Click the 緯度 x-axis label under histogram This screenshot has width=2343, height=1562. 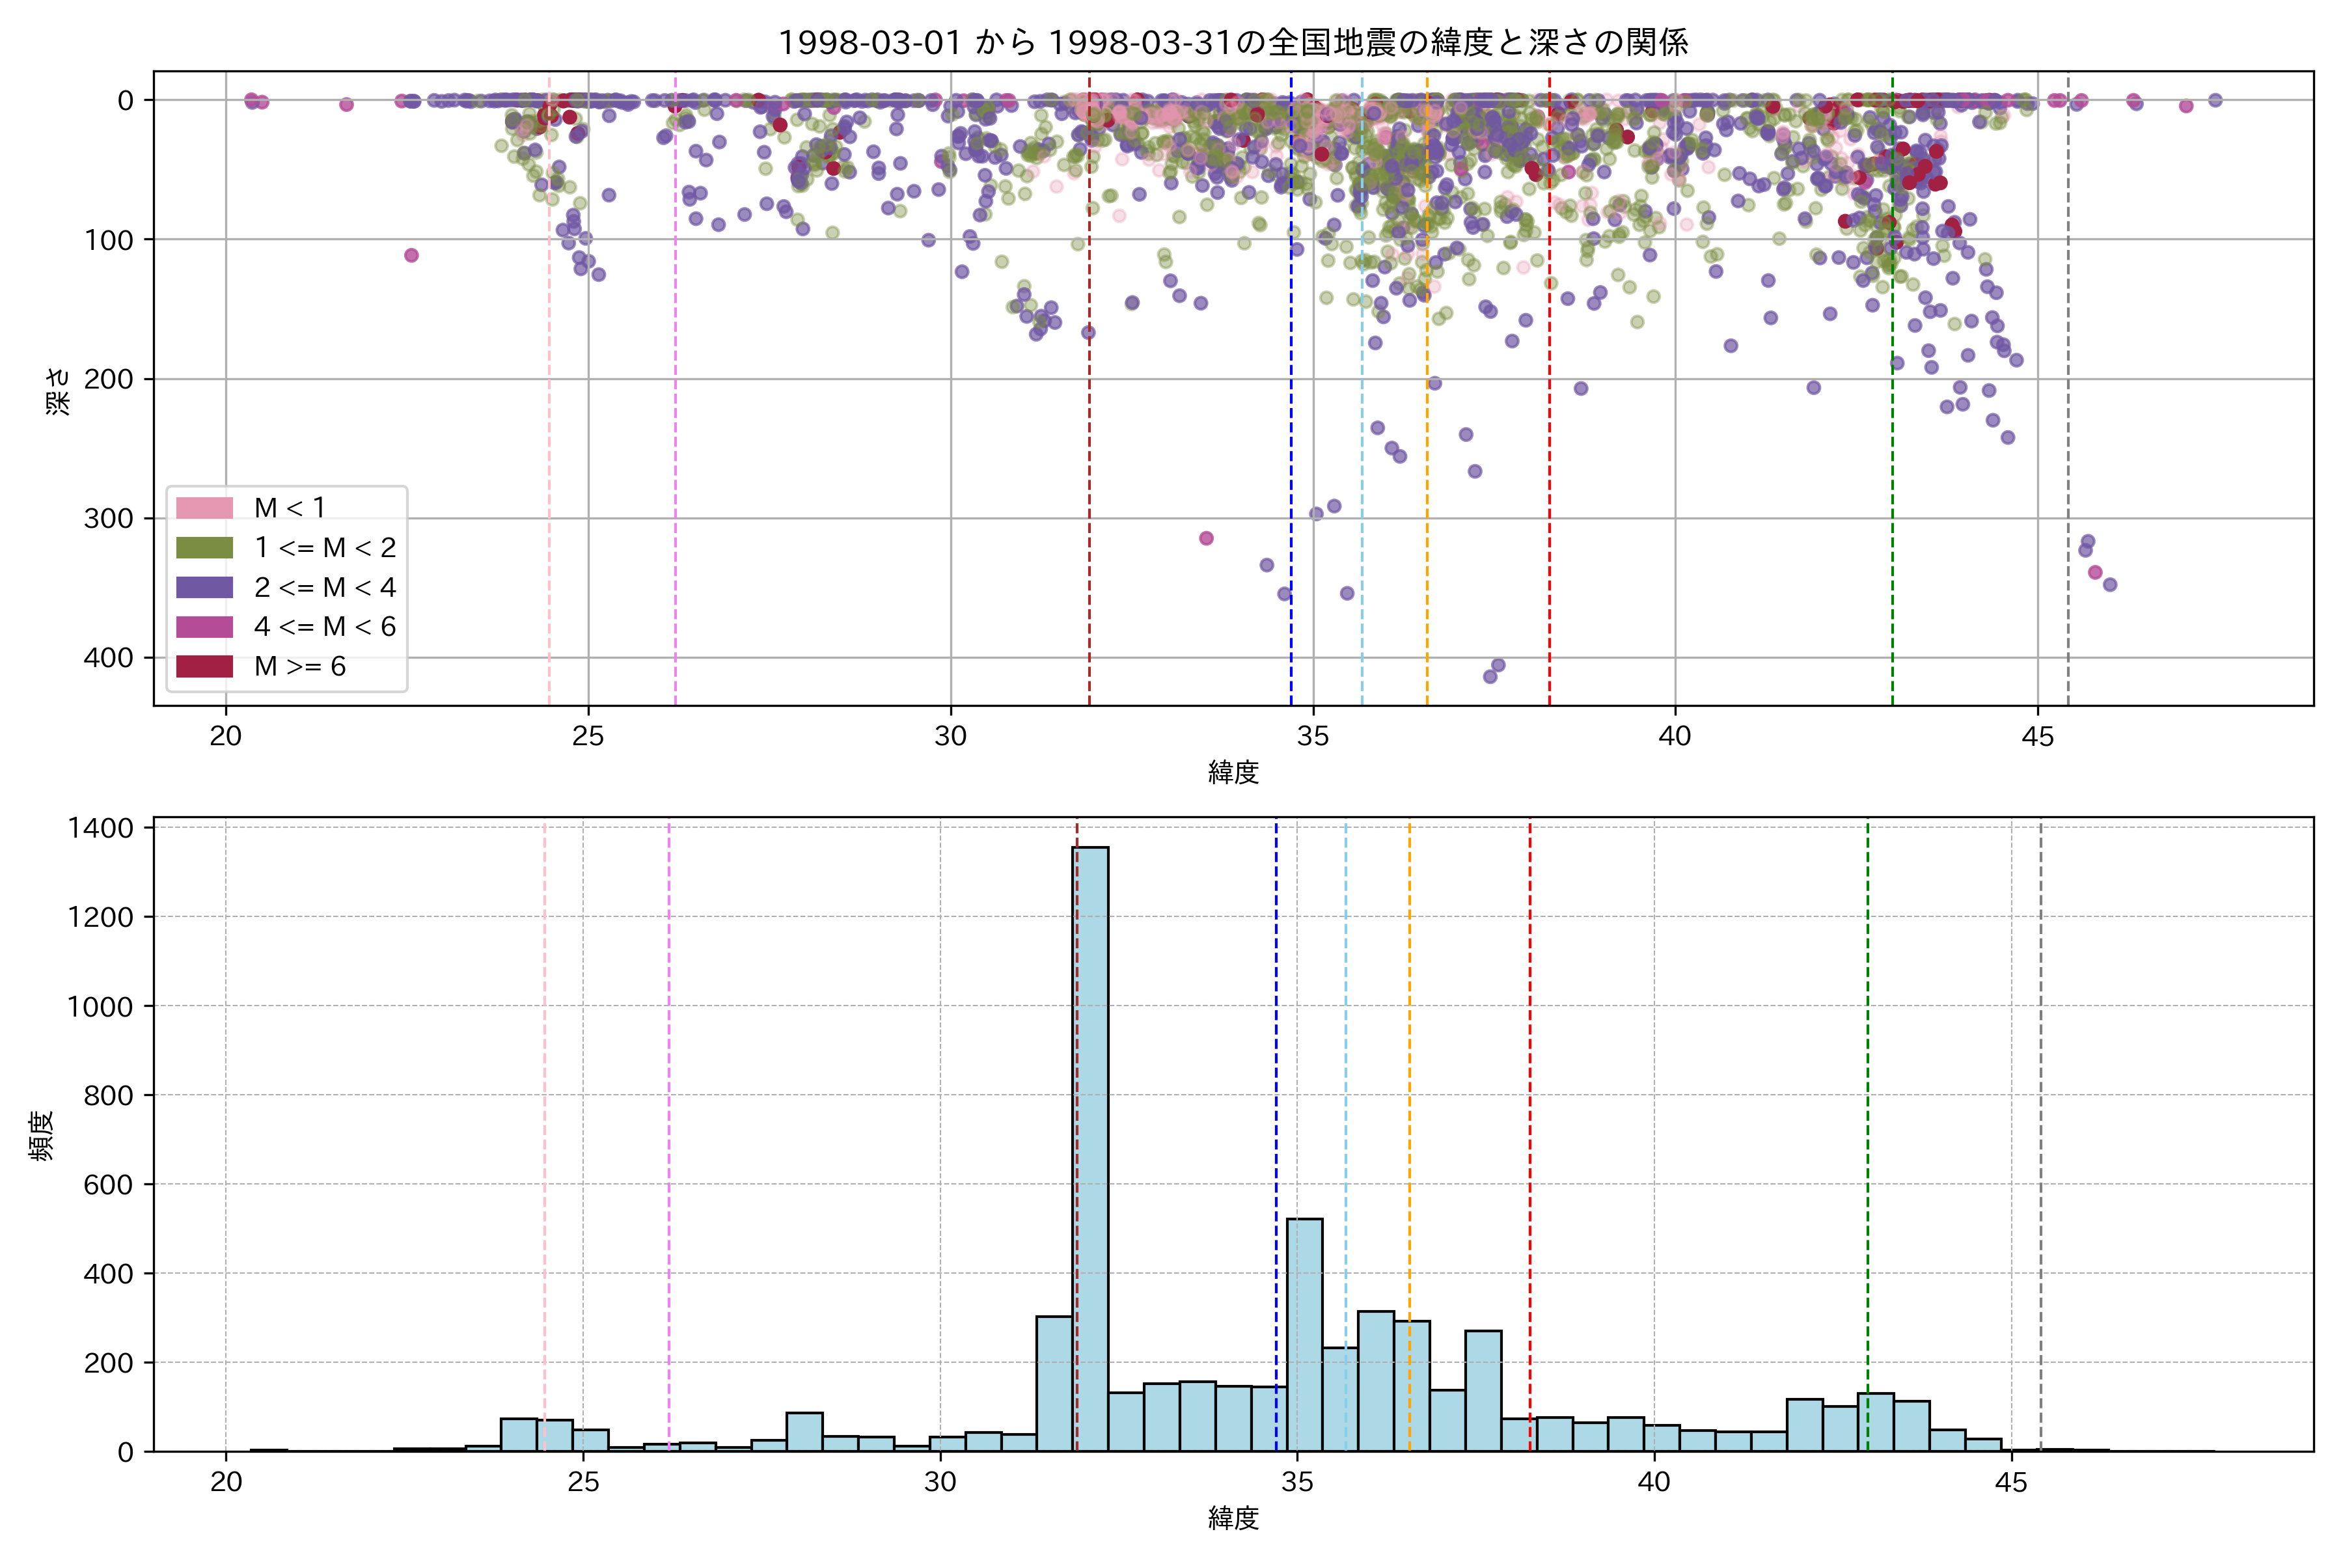[1233, 1518]
